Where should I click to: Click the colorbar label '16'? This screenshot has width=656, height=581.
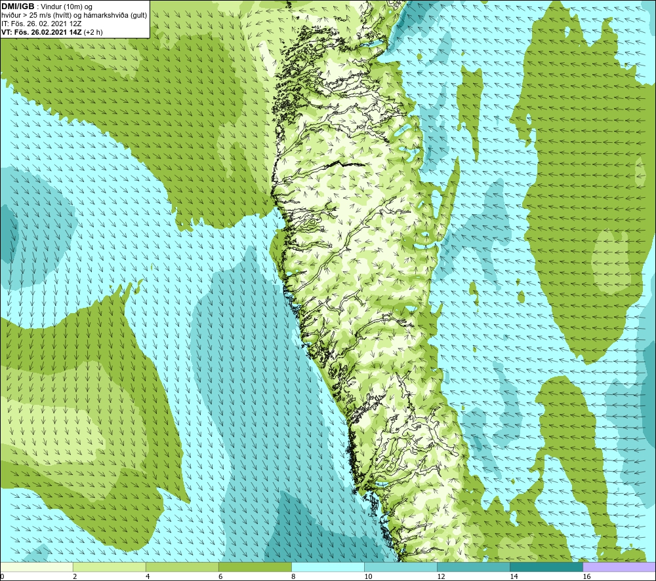pyautogui.click(x=586, y=576)
